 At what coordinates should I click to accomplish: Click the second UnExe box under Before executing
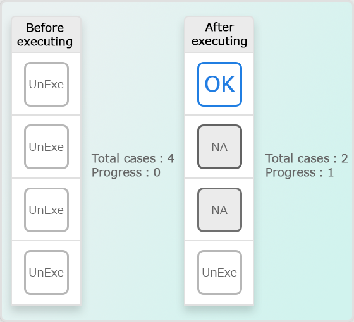pyautogui.click(x=47, y=146)
